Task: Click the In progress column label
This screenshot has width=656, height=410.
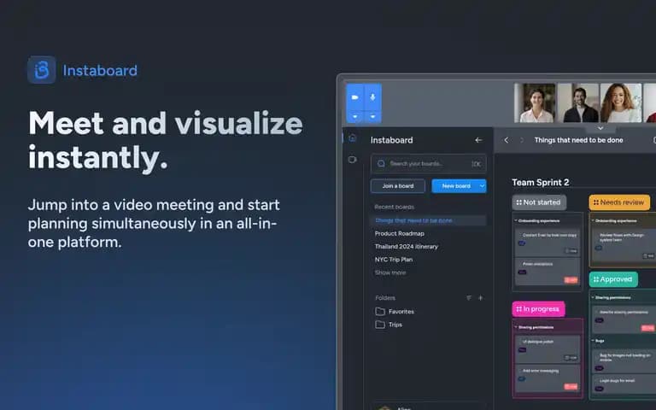Action: tap(538, 309)
